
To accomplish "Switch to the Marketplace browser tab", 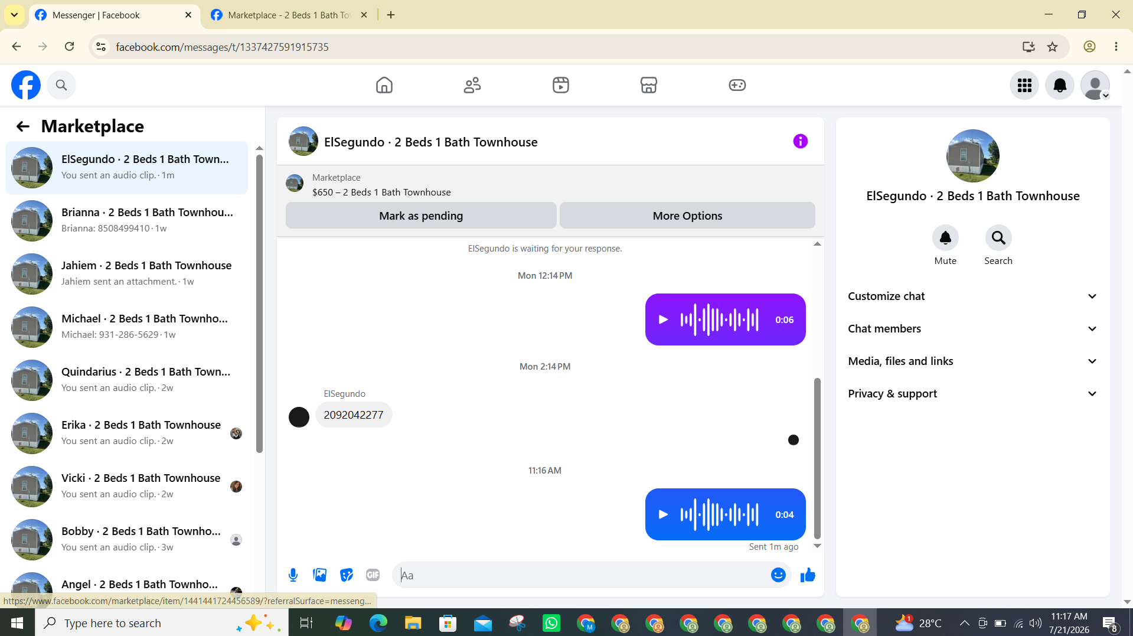I will pos(289,15).
